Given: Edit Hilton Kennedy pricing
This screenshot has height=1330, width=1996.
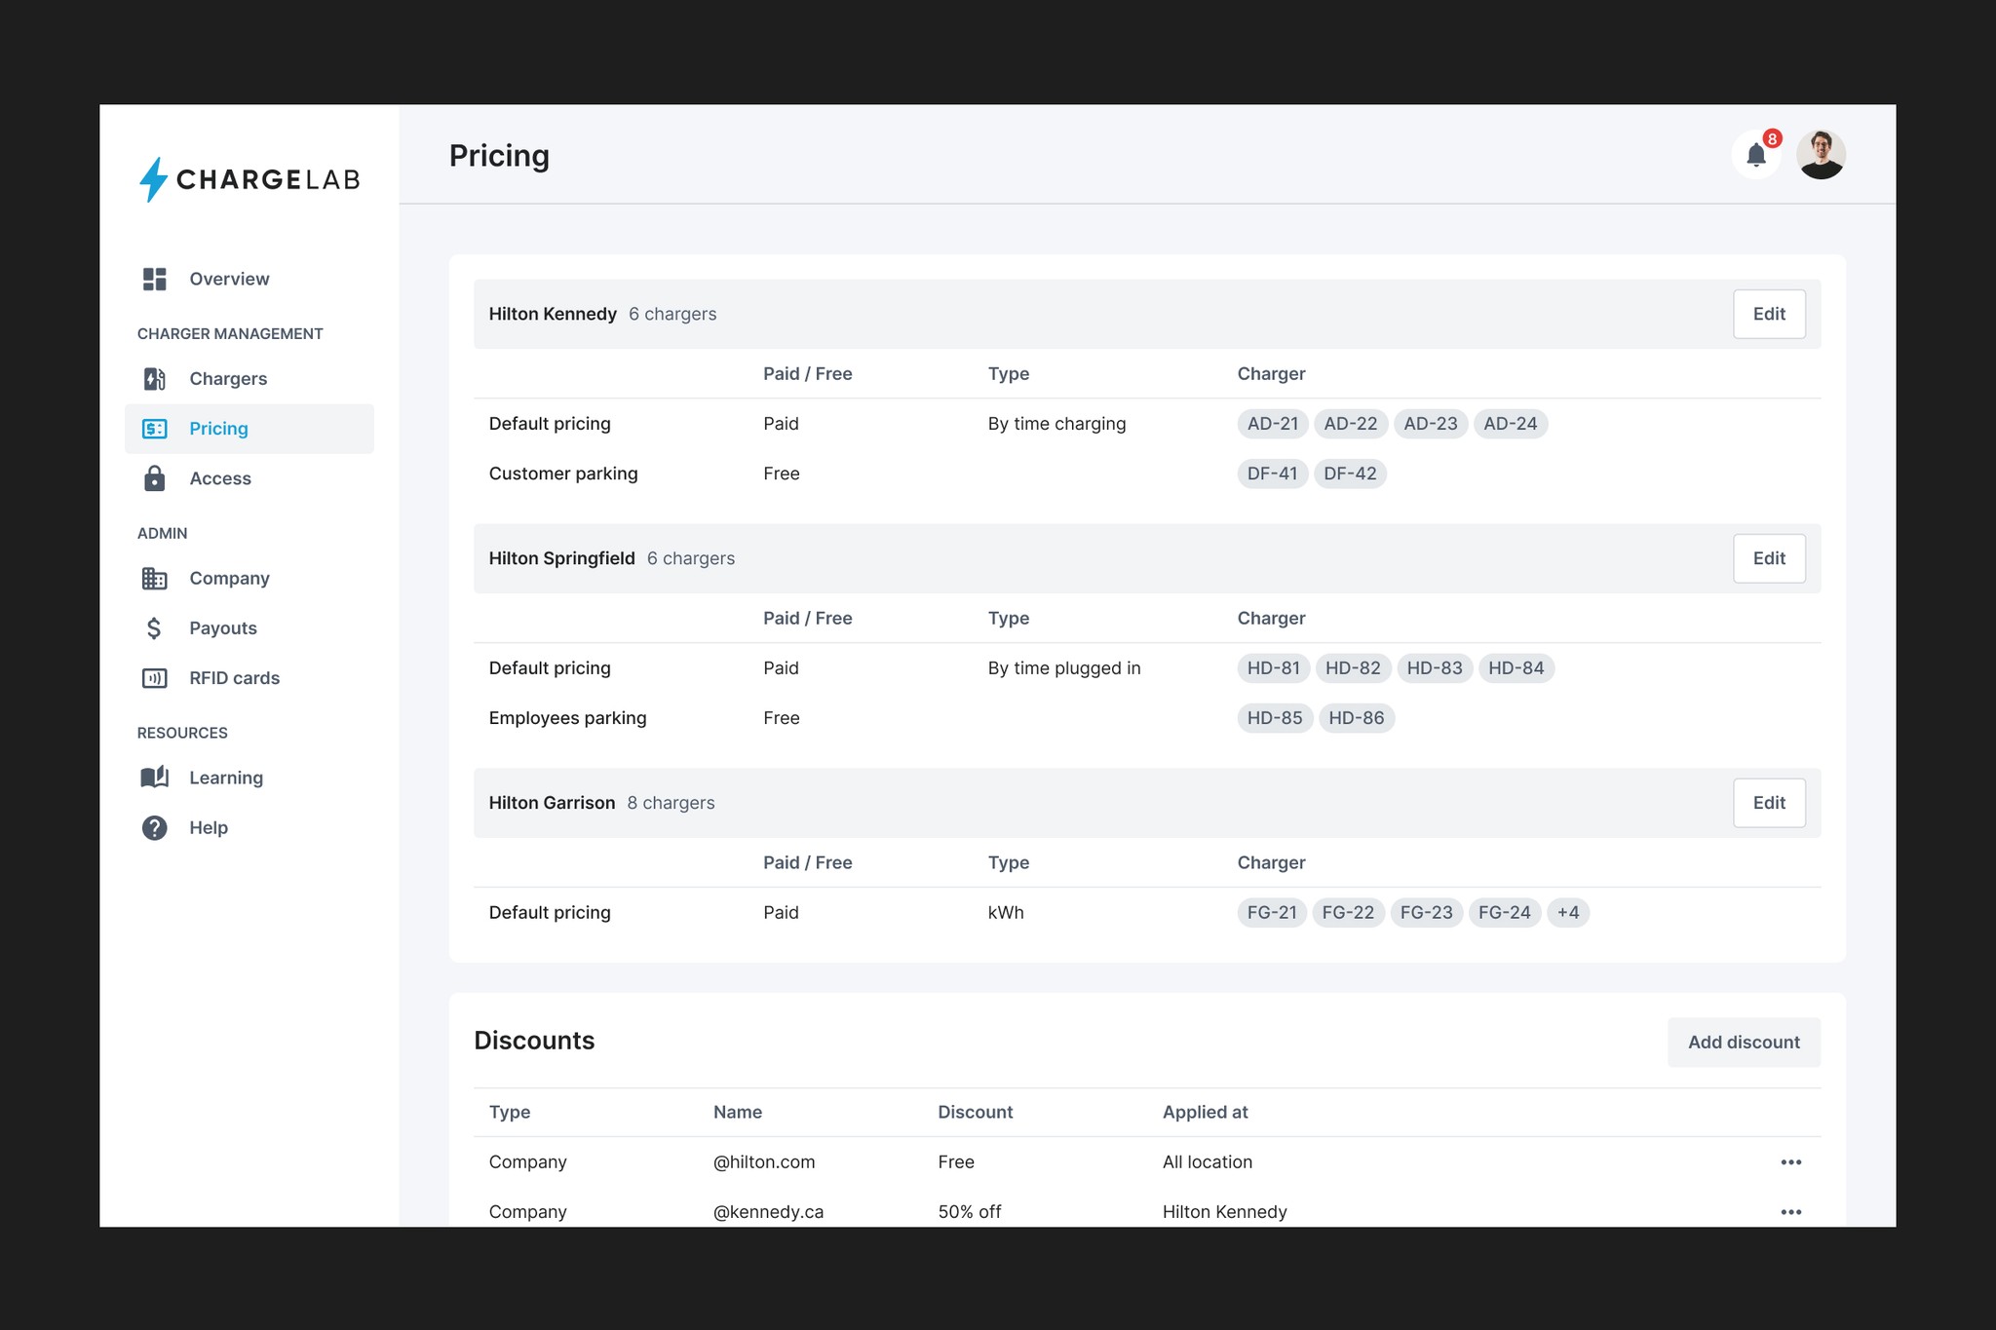Looking at the screenshot, I should (1768, 314).
